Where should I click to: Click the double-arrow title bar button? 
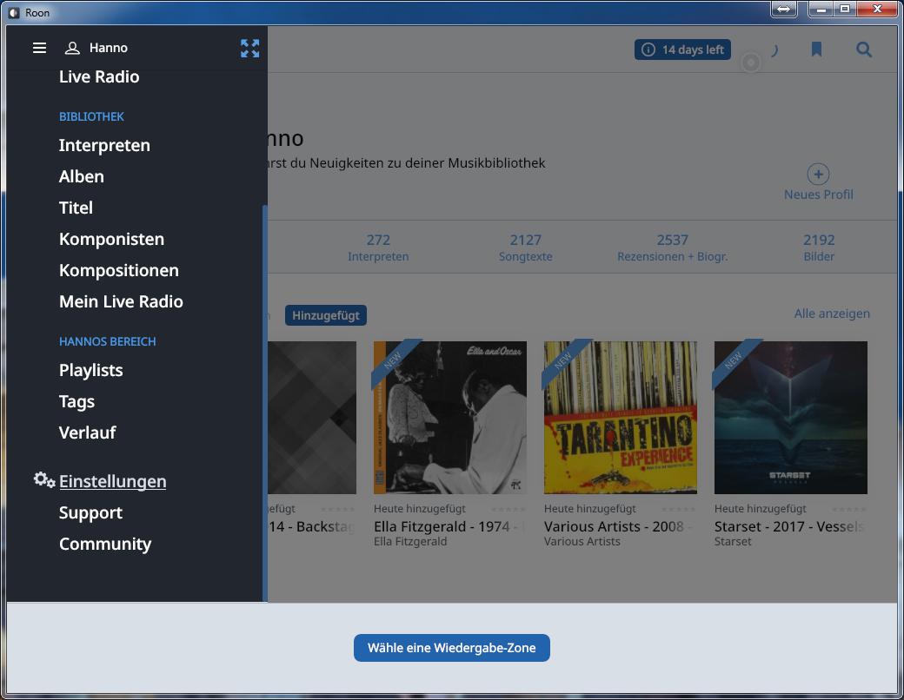pyautogui.click(x=783, y=10)
